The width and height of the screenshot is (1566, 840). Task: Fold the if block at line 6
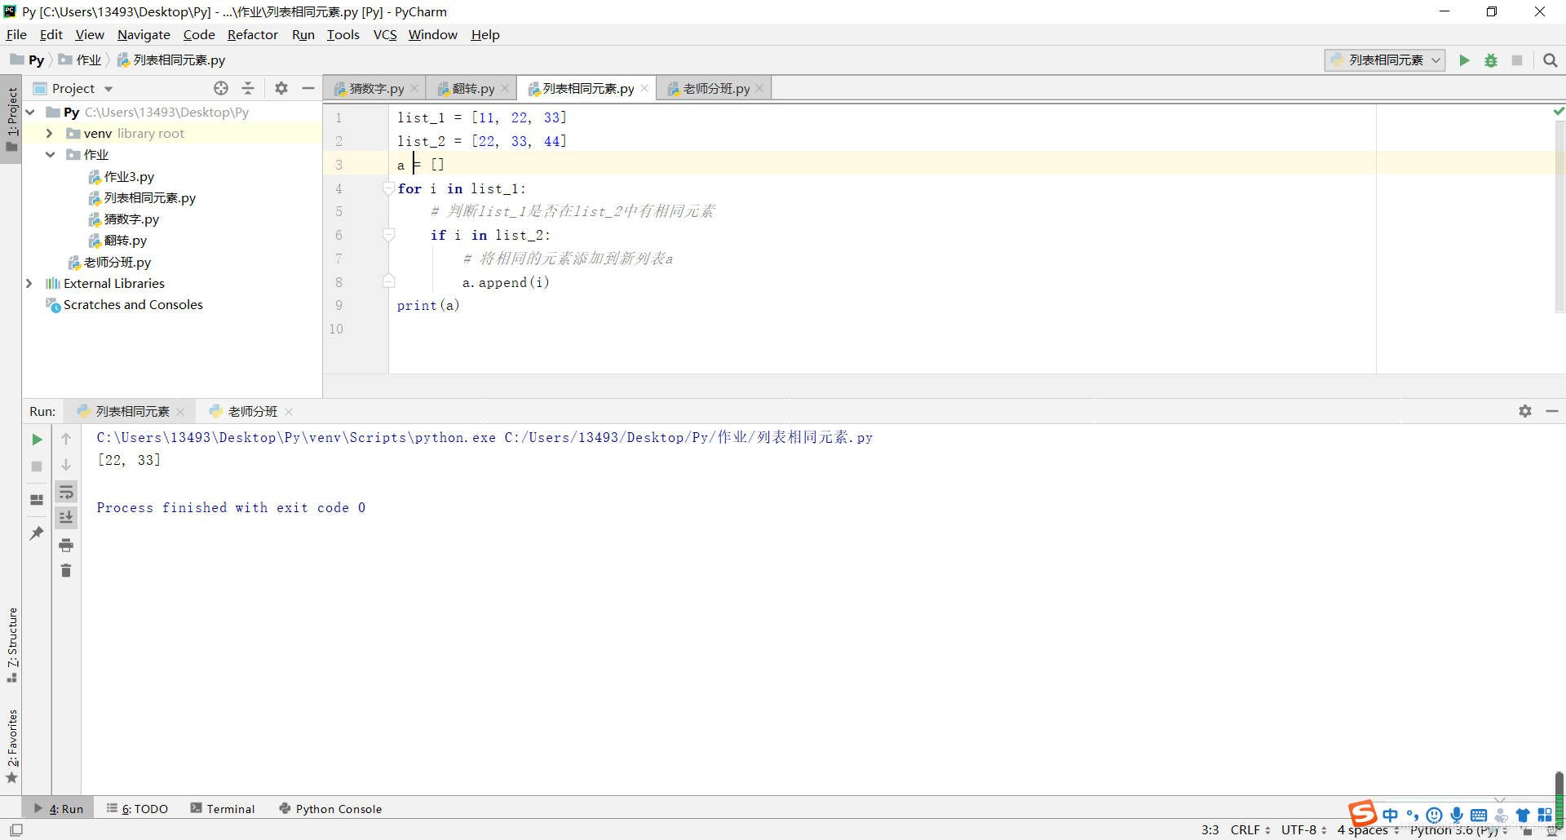[389, 235]
